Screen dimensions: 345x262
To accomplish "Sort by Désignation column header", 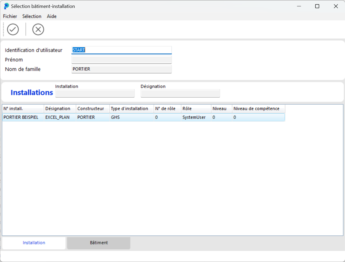I will pos(60,109).
